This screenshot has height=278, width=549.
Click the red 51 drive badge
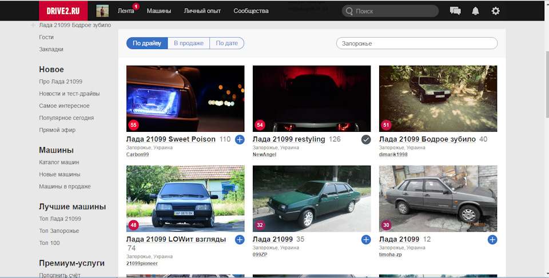pyautogui.click(x=386, y=125)
